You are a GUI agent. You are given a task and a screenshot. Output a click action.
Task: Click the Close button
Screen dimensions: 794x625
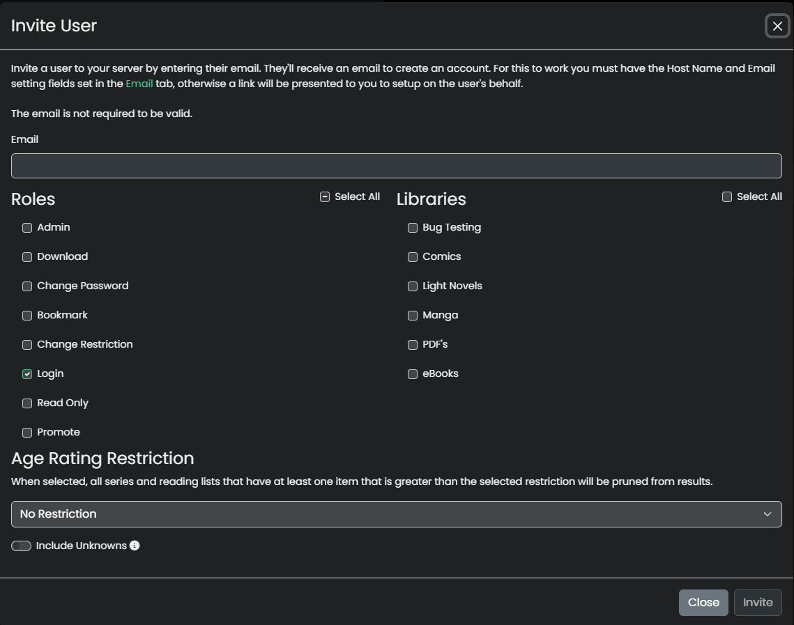[x=703, y=603]
